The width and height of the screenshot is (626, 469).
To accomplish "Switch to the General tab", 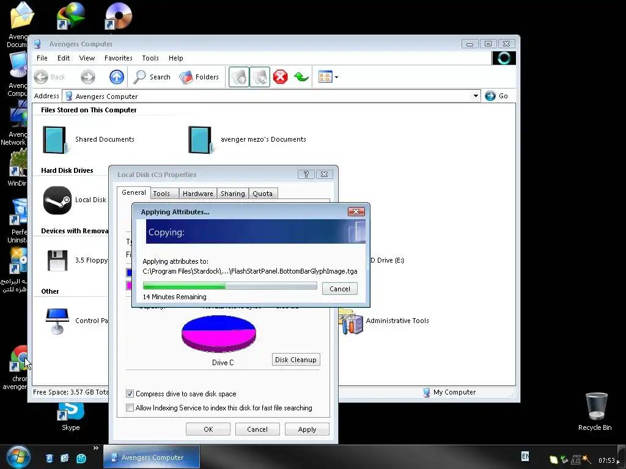I will coord(134,192).
